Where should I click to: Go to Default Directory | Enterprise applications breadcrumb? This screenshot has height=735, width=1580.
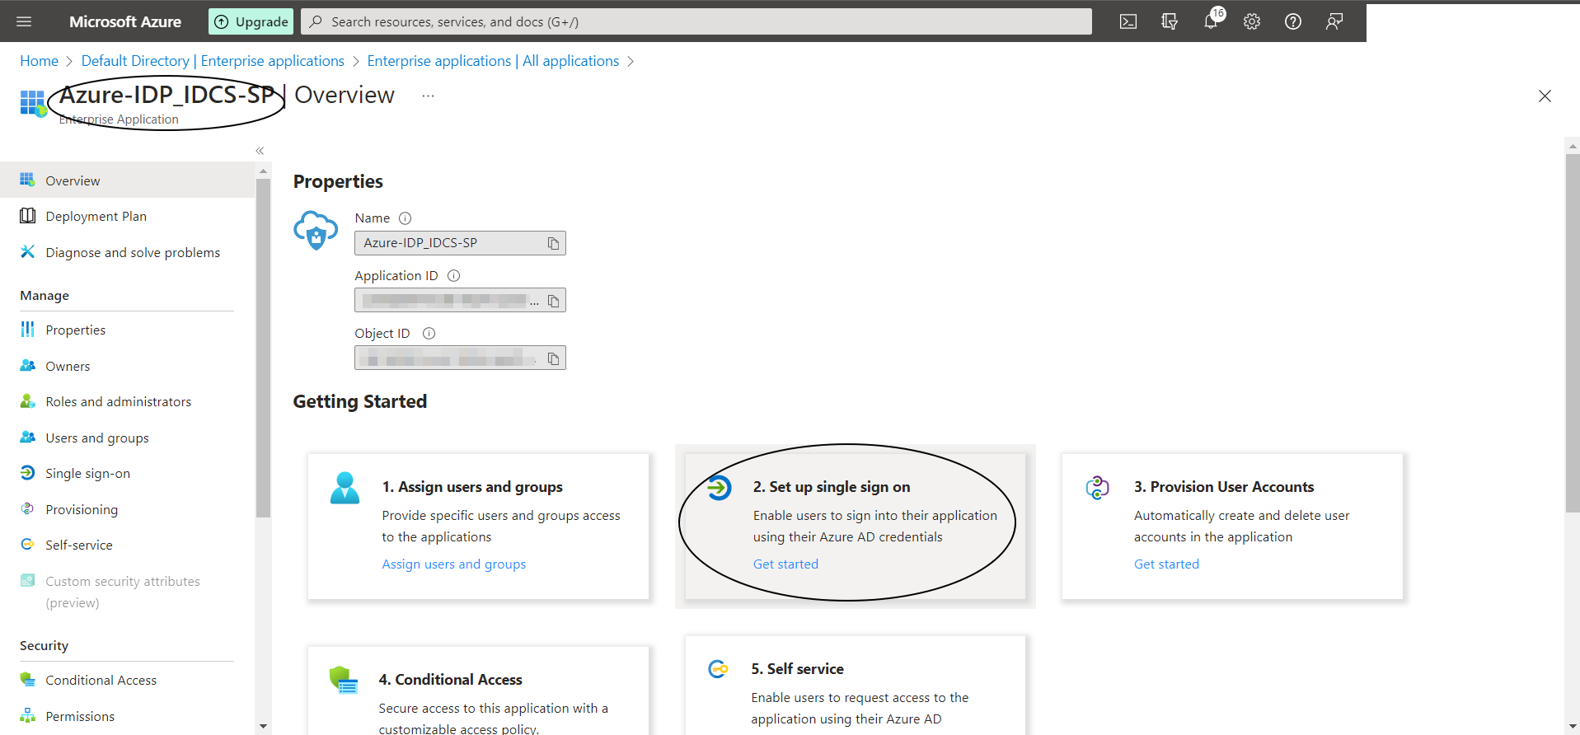(x=213, y=61)
